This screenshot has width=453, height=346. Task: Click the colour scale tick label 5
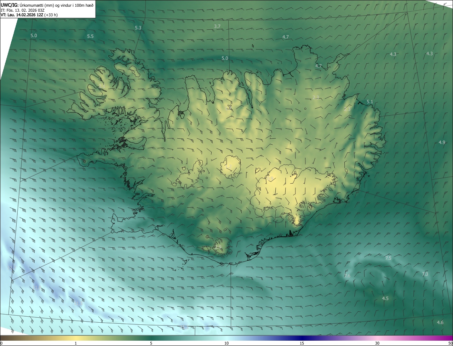151,344
